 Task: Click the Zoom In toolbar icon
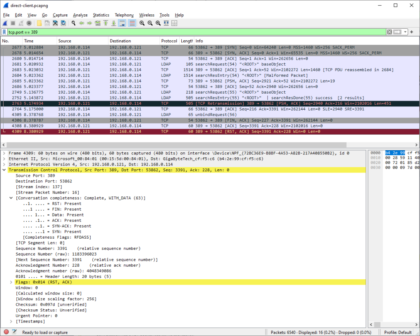[142, 23]
